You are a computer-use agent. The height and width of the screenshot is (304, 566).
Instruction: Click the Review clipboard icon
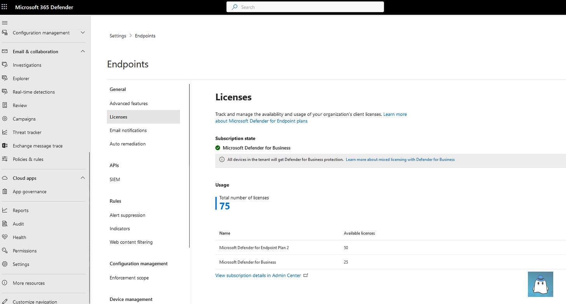pos(5,105)
